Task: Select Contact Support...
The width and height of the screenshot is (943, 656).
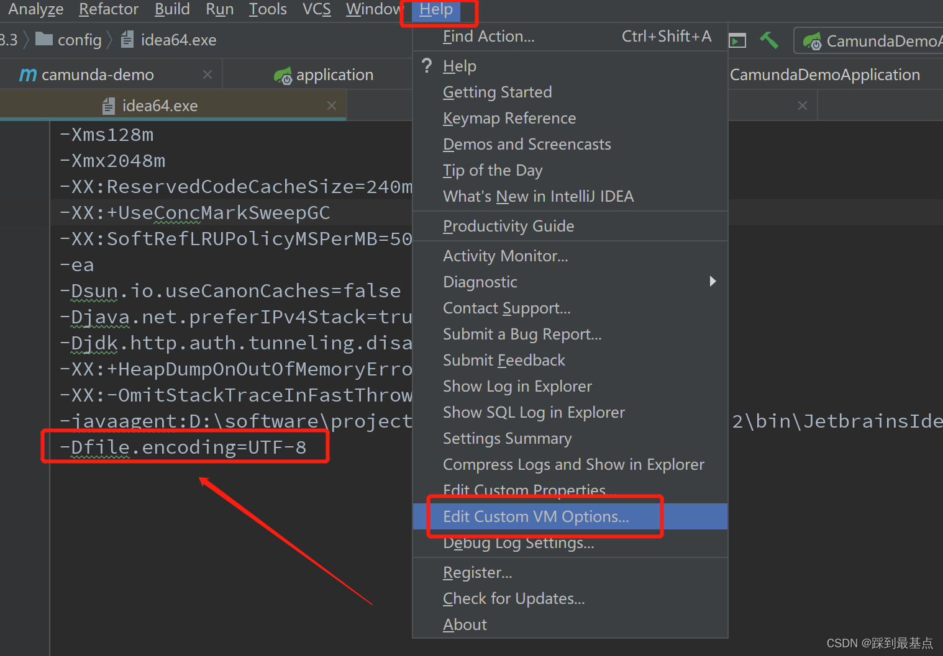Action: click(x=570, y=308)
